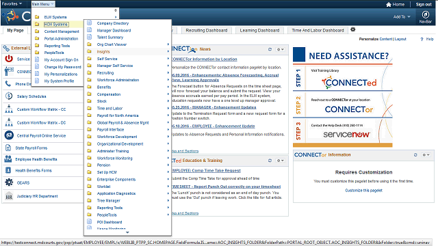Select Content Management in Main Menu
Image resolution: width=438 pixels, height=246 pixels.
62,31
